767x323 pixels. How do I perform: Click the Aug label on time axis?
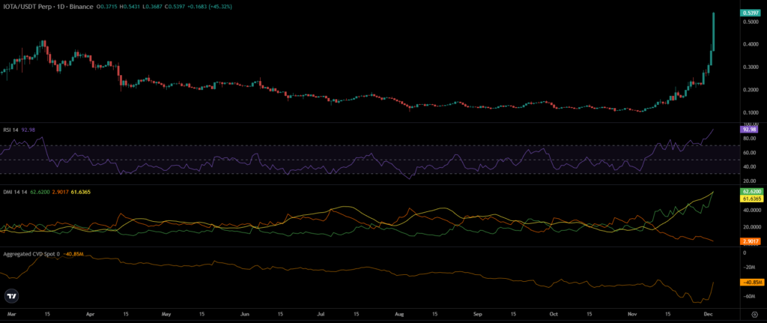(398, 314)
